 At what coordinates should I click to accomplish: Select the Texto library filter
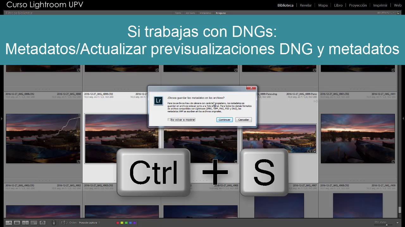tap(178, 13)
